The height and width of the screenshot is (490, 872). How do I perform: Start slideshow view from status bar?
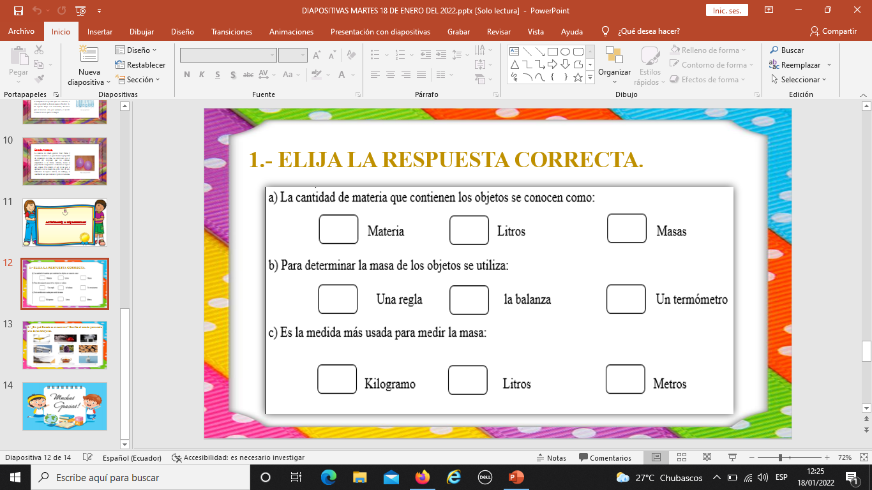click(x=732, y=457)
